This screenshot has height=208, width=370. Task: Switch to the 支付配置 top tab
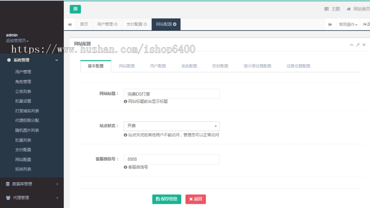click(x=134, y=24)
